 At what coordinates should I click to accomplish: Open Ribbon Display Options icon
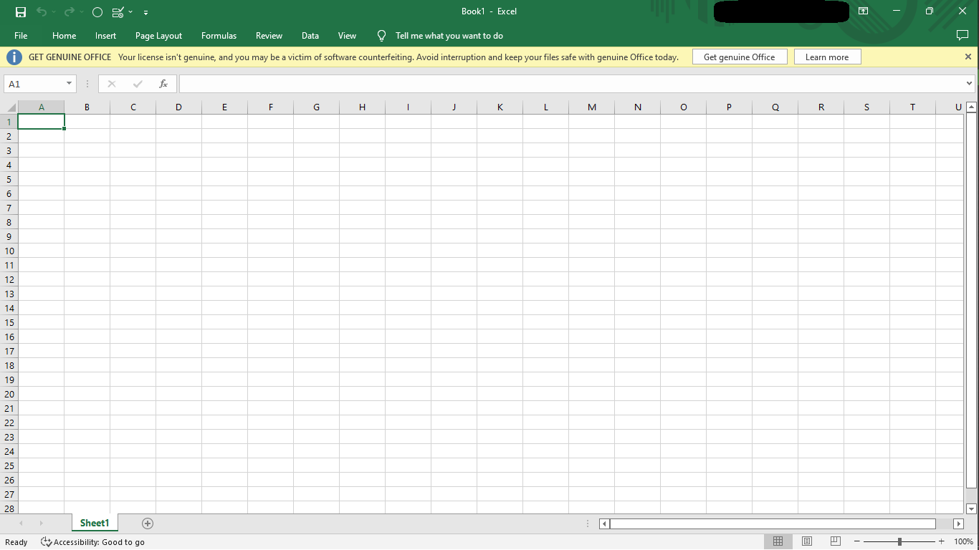click(x=863, y=11)
